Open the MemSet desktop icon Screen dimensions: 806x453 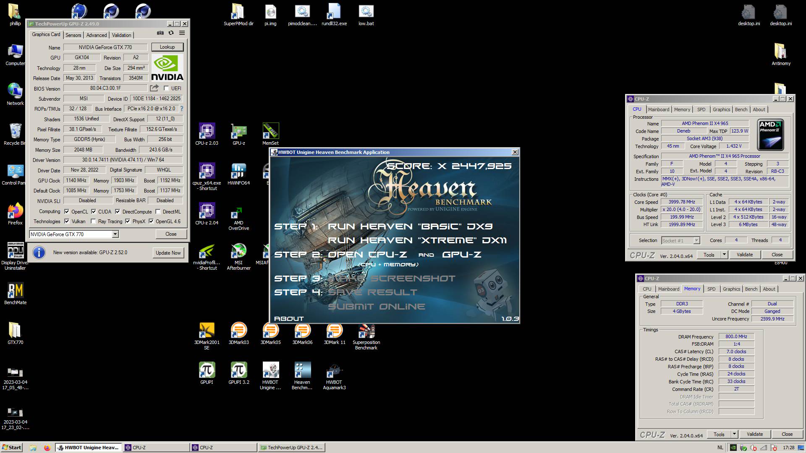click(270, 134)
